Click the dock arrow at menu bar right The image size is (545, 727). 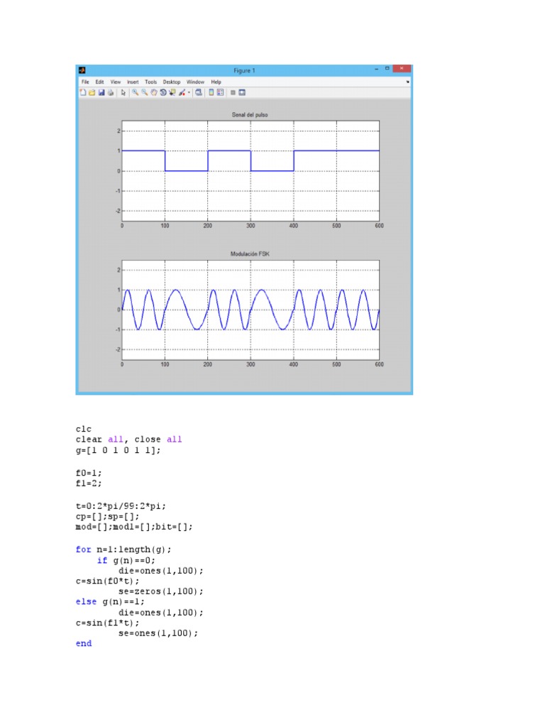point(407,82)
